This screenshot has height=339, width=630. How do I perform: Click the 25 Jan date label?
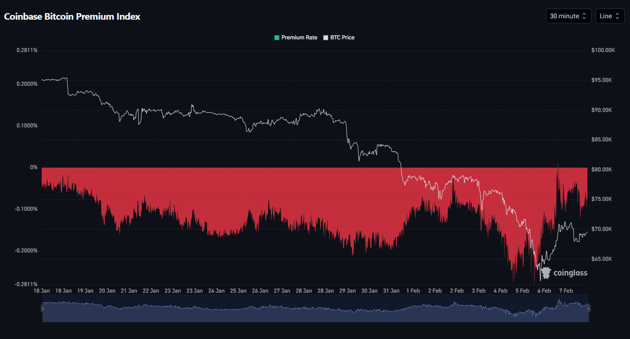point(238,291)
